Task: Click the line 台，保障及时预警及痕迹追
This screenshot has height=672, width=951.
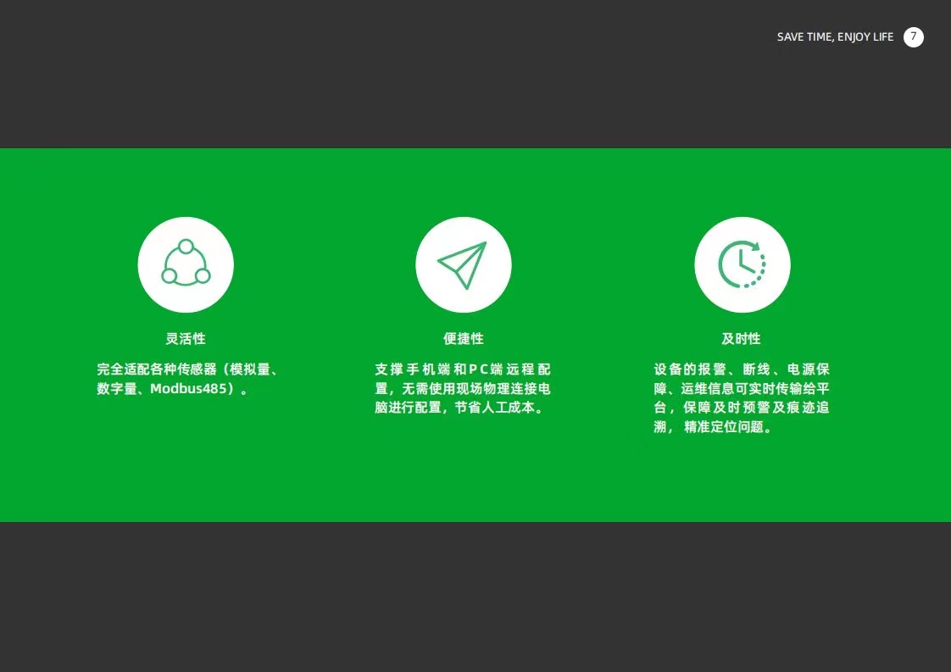Action: tap(742, 408)
